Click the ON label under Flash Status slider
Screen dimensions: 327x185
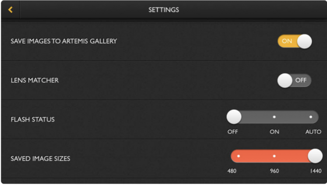tap(274, 132)
